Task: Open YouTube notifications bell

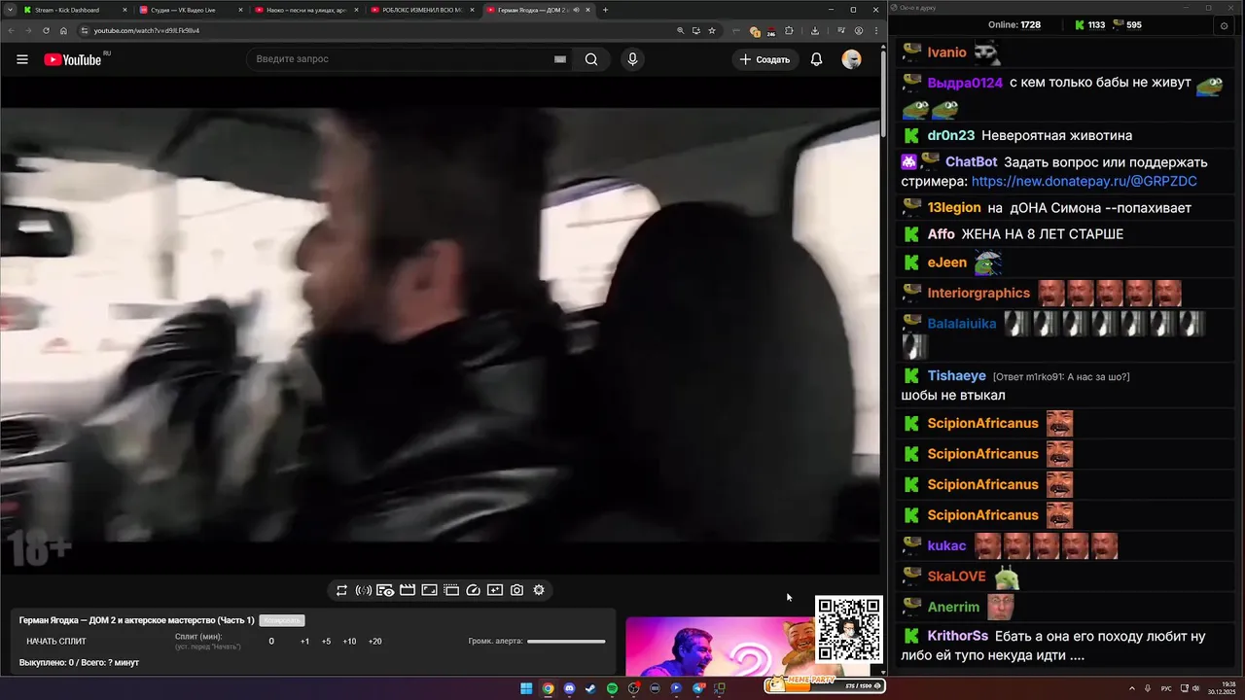Action: point(817,59)
